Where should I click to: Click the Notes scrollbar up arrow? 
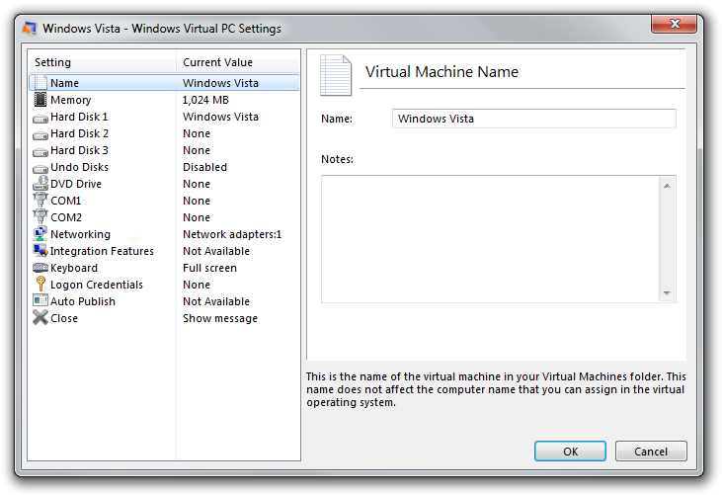coord(667,186)
